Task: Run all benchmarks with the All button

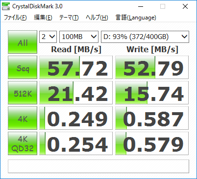Action: 23,42
